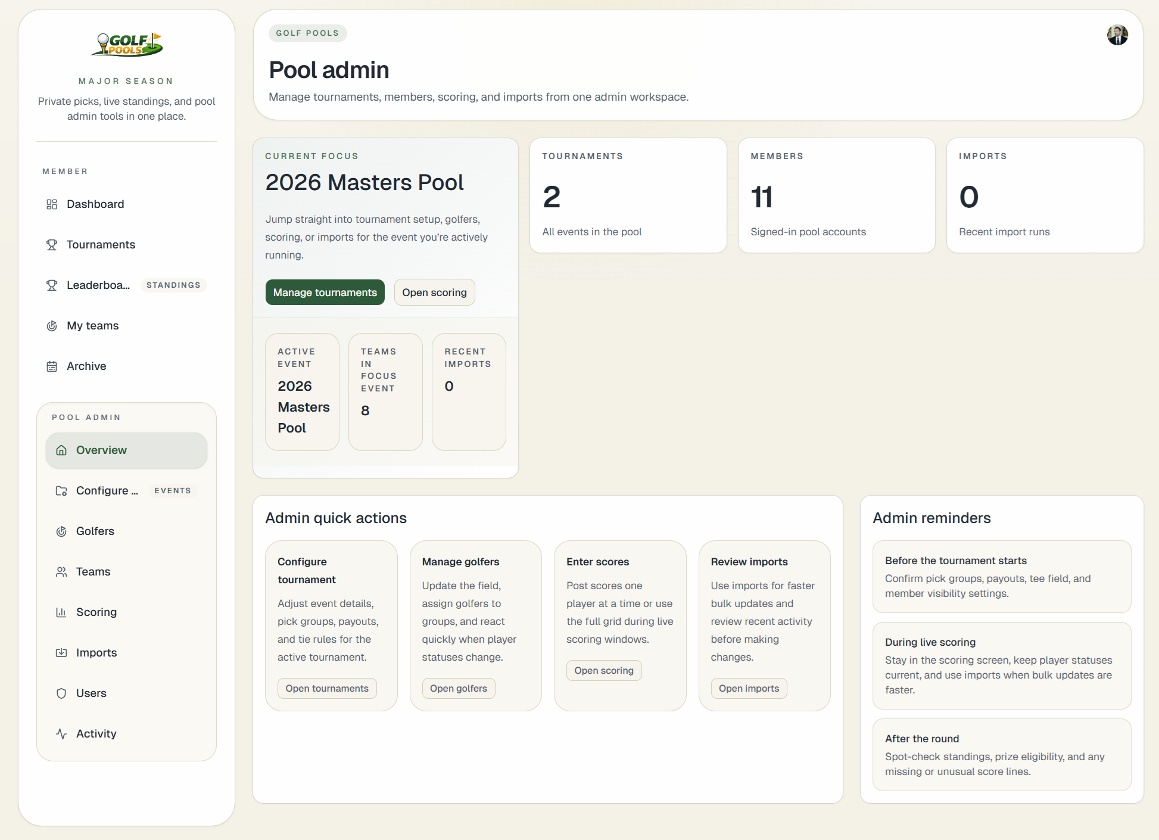
Task: Click Open tournaments under Configure tournament
Action: [327, 688]
